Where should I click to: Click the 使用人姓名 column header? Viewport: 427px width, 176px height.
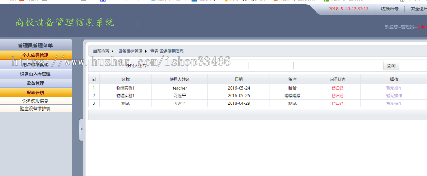coord(180,79)
